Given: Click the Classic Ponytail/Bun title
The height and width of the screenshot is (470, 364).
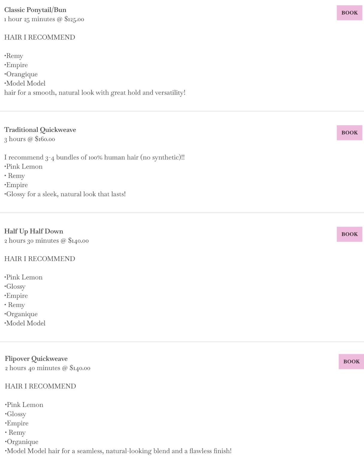Looking at the screenshot, I should 35,10.
